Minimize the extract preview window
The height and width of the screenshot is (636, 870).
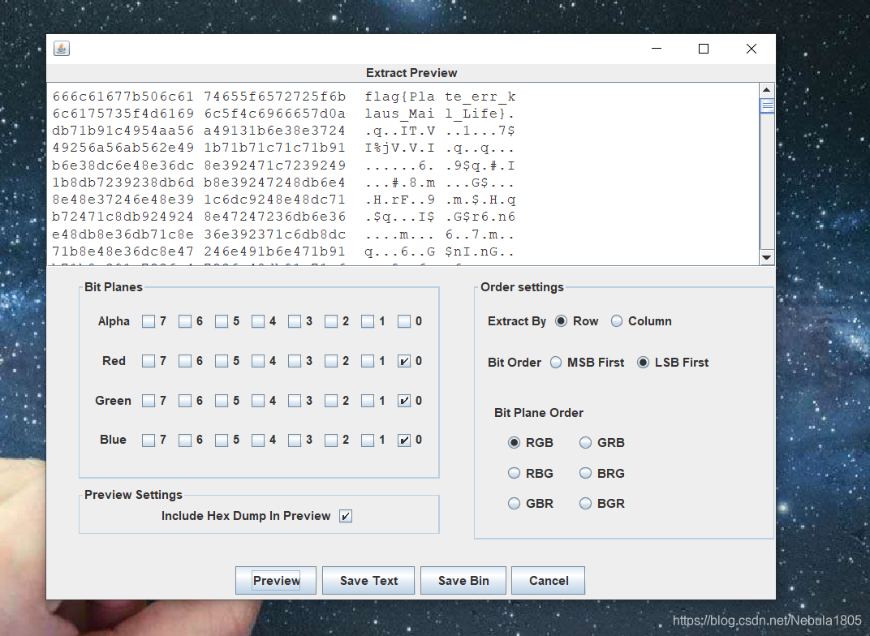[x=657, y=49]
